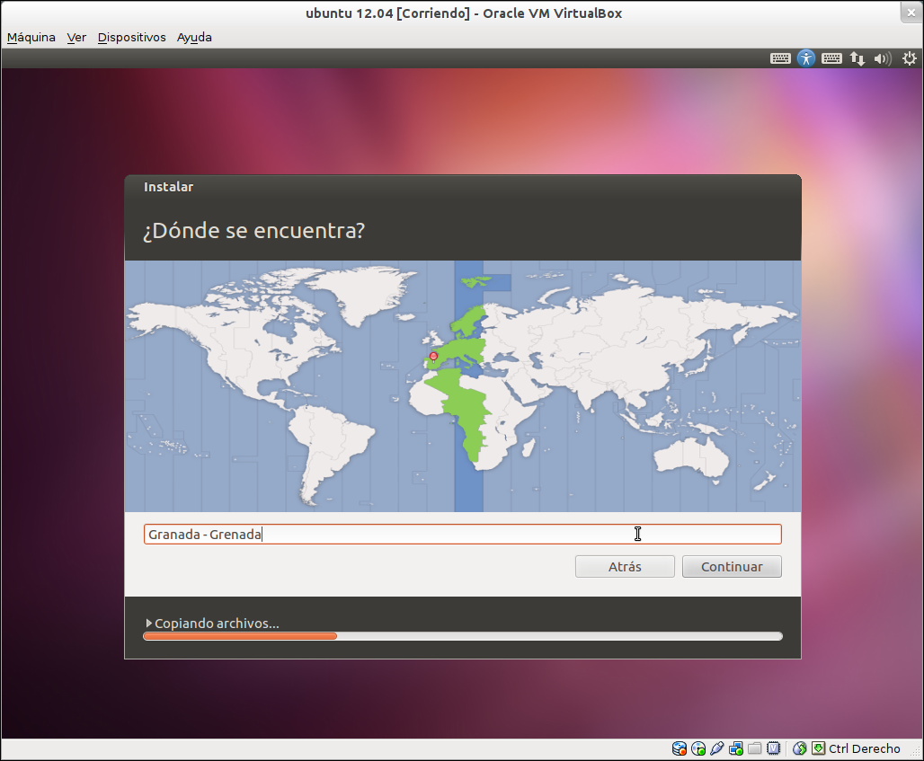Viewport: 924px width, 761px height.
Task: Open the network up/down arrows indicator
Action: pyautogui.click(x=857, y=58)
